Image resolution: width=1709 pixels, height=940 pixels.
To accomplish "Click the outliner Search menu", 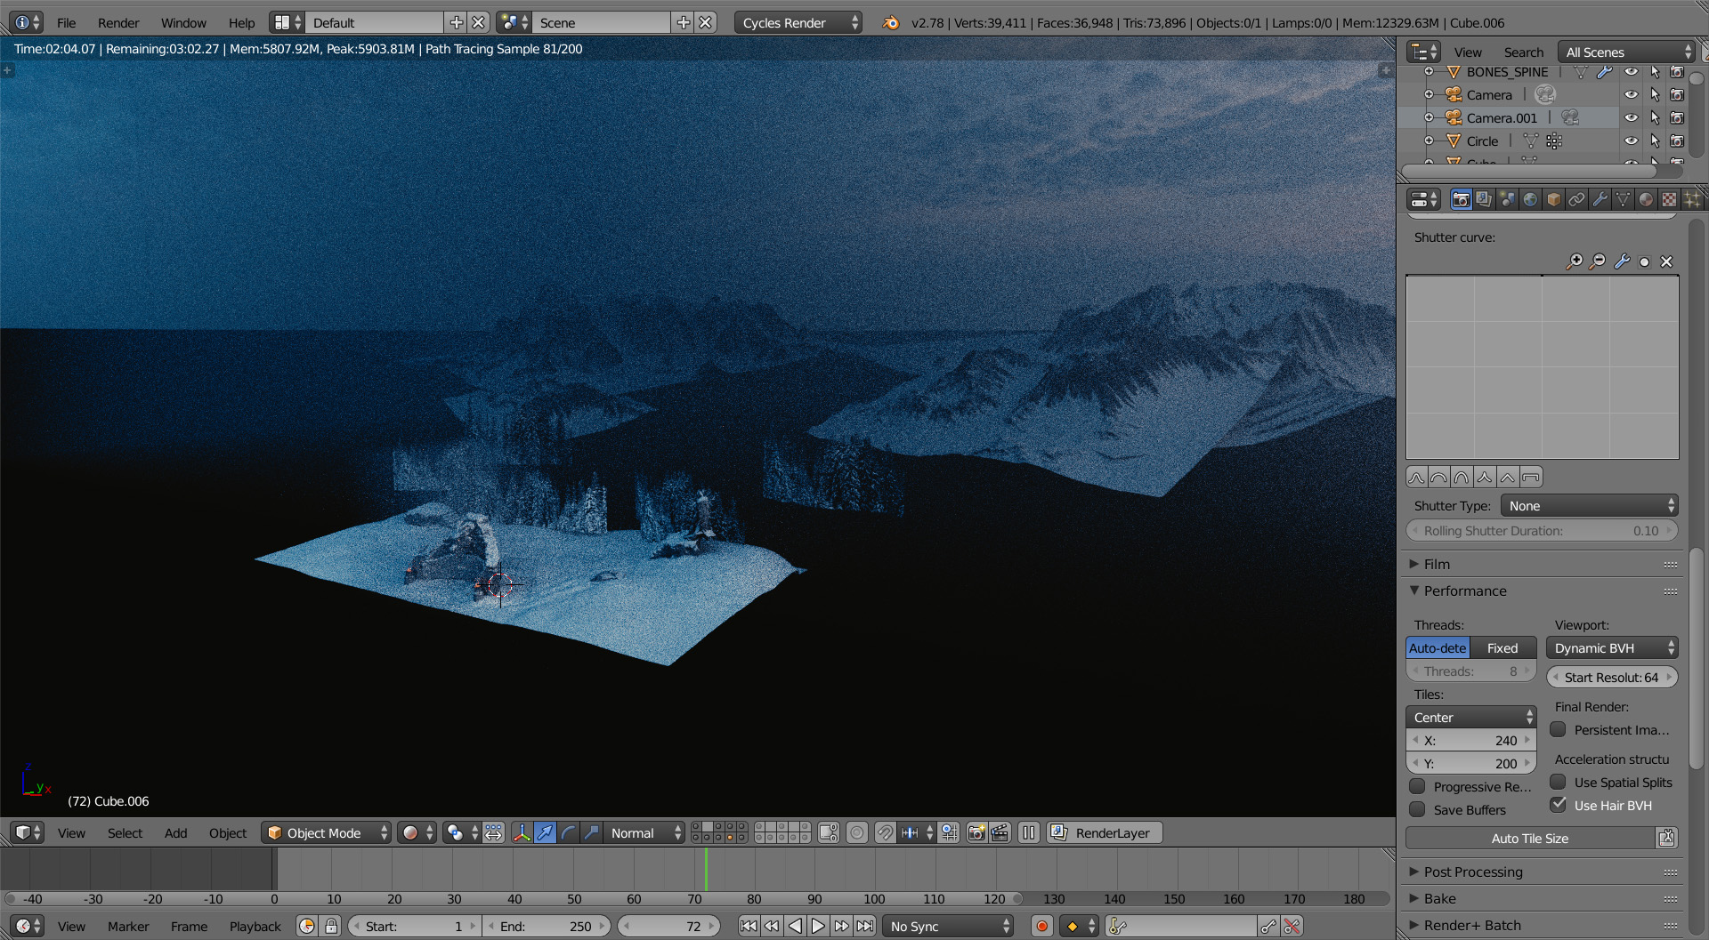I will (1523, 52).
